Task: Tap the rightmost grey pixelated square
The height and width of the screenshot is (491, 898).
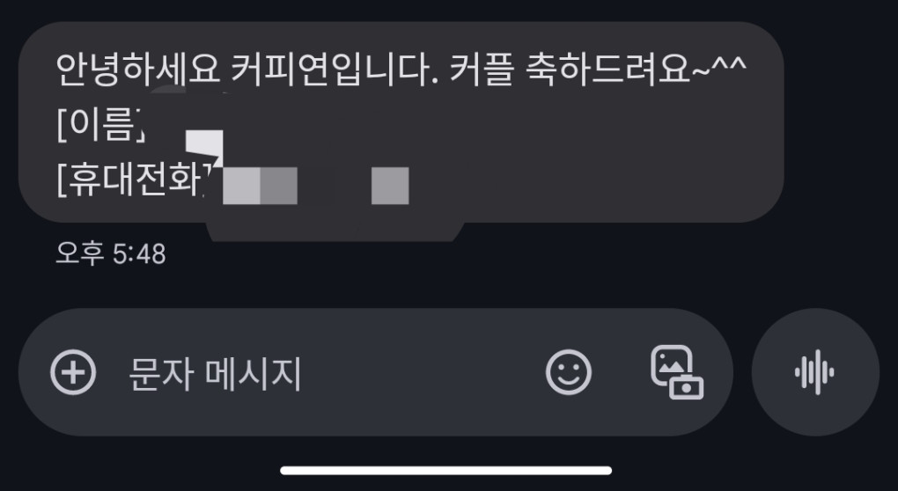Action: 390,186
